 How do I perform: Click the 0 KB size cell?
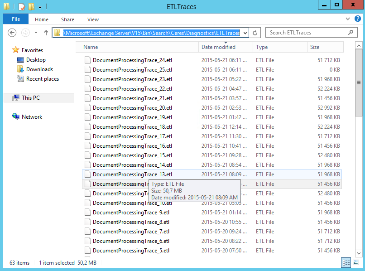335,70
